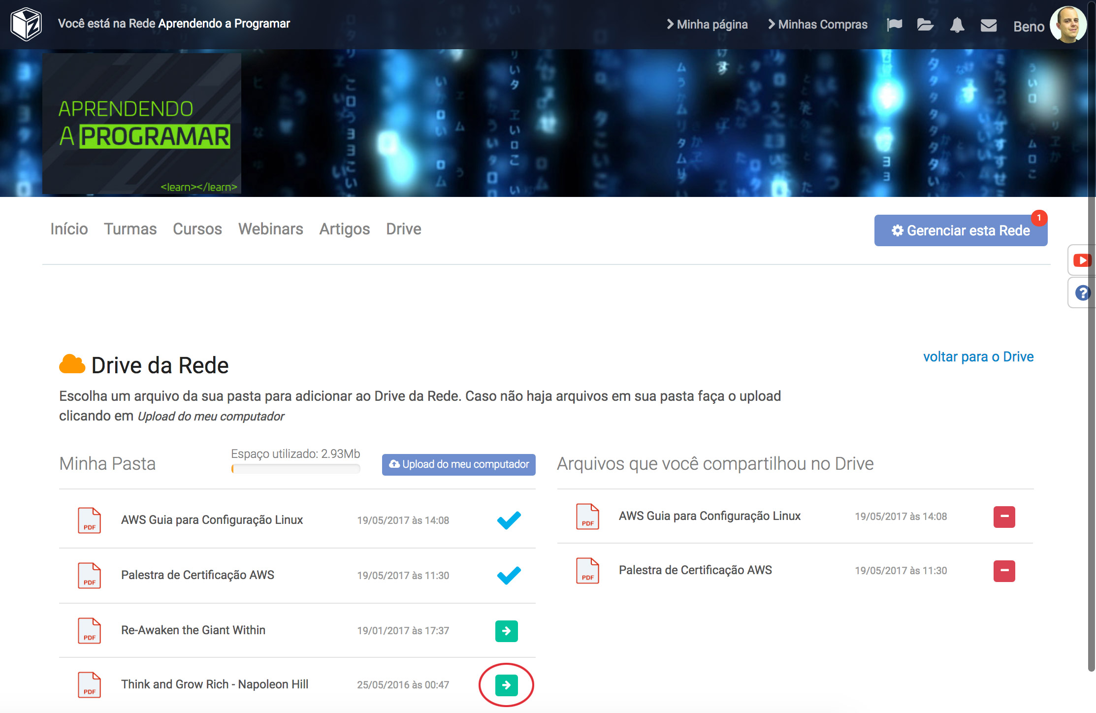
Task: Share Re-Awaken the Giant Within with arrow
Action: pyautogui.click(x=506, y=631)
